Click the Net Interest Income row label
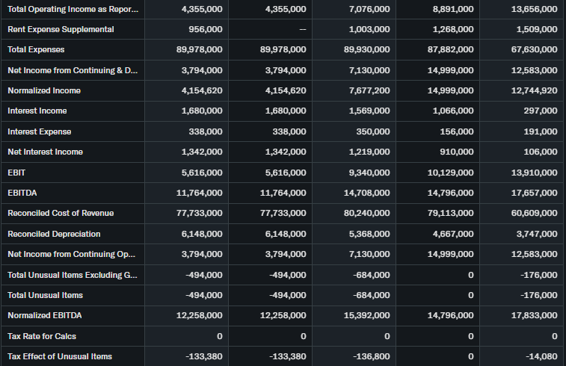 (x=45, y=152)
